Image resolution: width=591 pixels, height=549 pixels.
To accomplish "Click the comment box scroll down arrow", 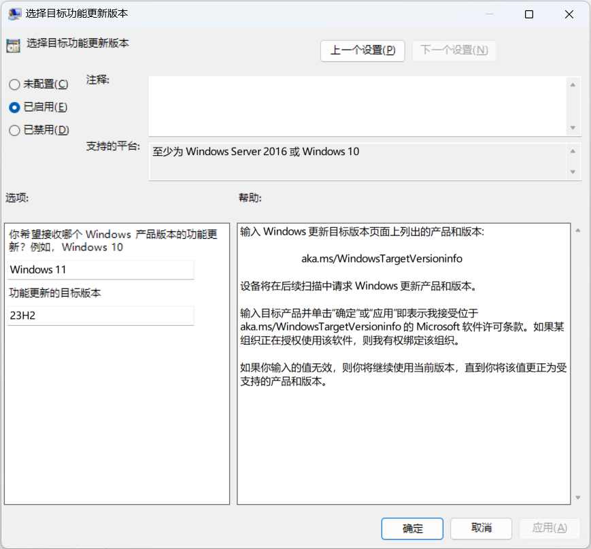I will click(573, 128).
